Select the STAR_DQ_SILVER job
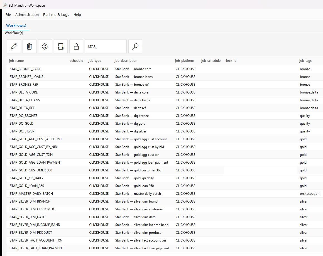 [22, 131]
